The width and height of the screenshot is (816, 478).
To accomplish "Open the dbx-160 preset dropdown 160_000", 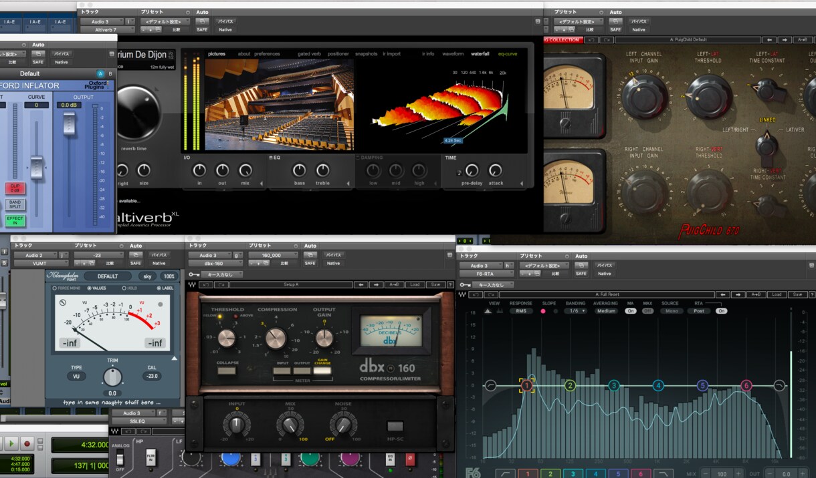I will pos(274,255).
